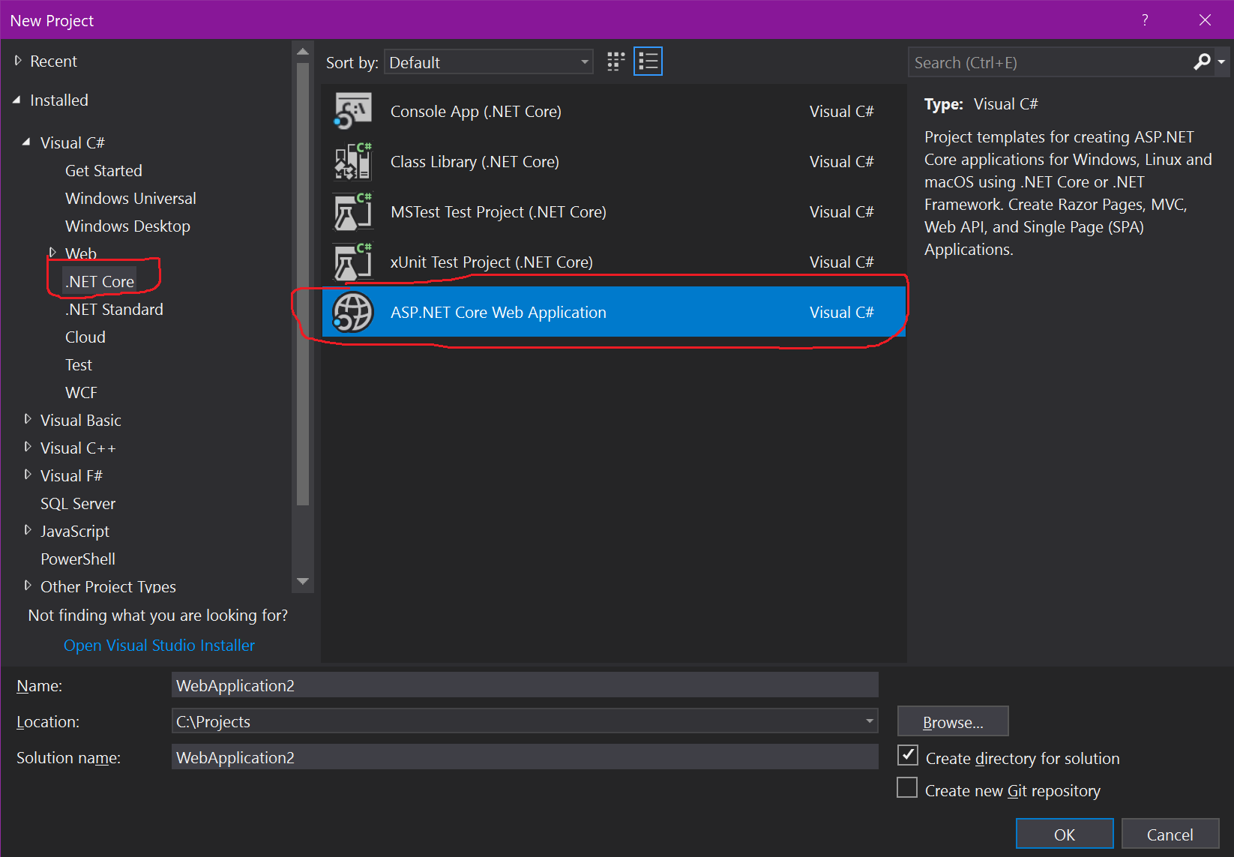The height and width of the screenshot is (857, 1234).
Task: Click the category tree scroll up arrow
Action: [x=303, y=52]
